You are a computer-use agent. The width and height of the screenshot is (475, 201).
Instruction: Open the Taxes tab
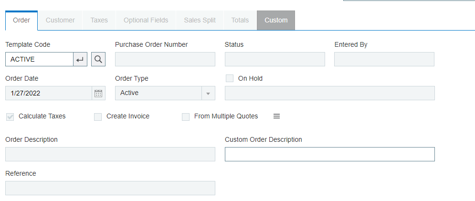(99, 21)
